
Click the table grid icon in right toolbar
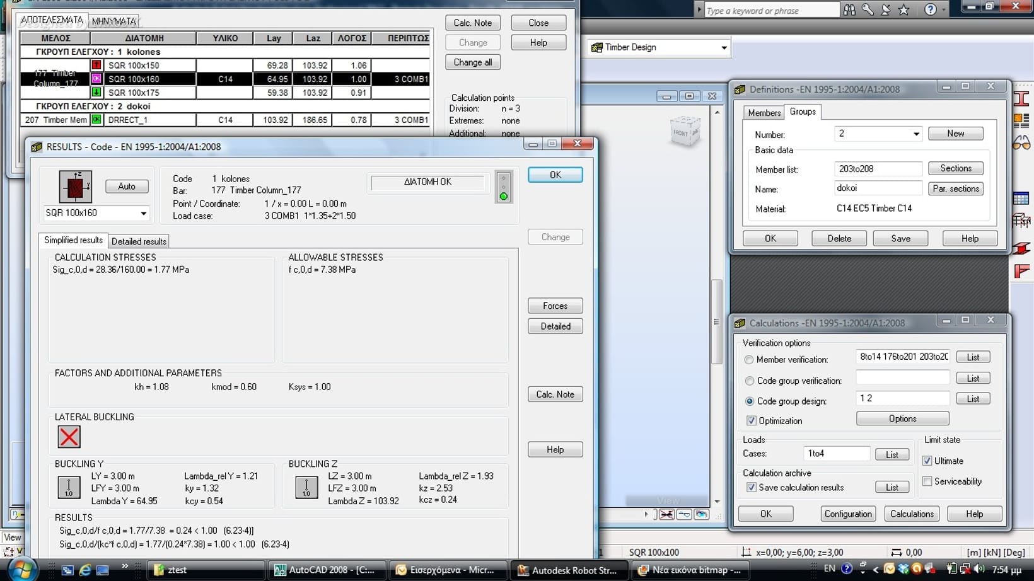click(x=1021, y=198)
